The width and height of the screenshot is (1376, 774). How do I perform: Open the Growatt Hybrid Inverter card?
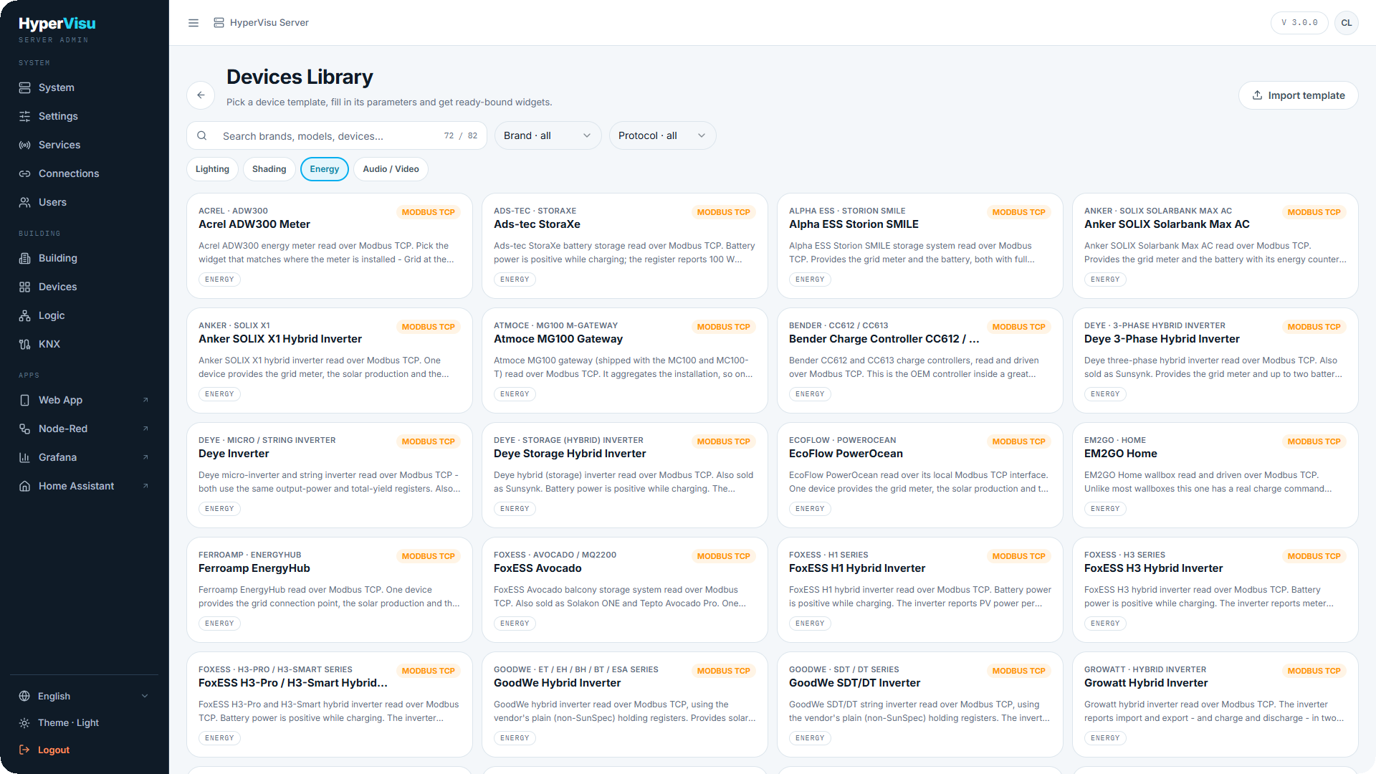click(x=1215, y=704)
